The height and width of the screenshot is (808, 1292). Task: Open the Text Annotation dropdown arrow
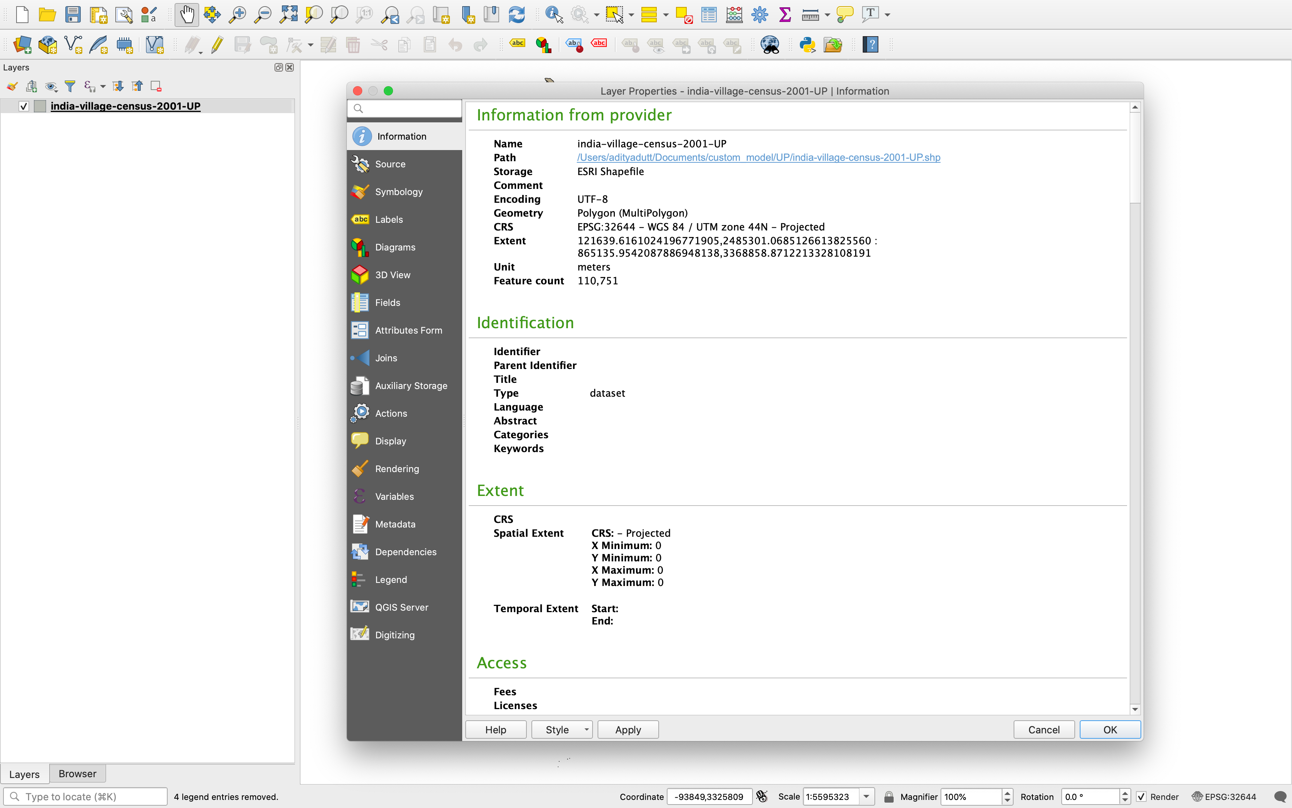point(887,15)
